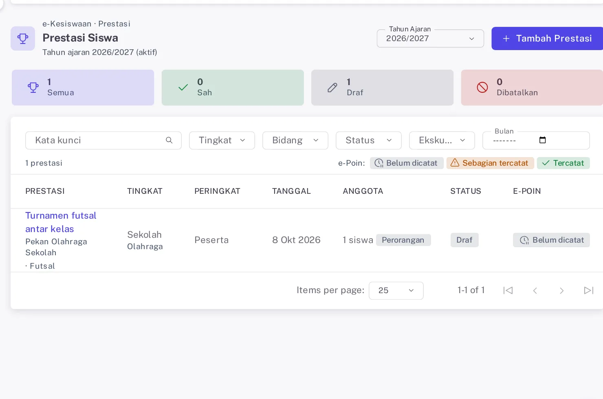This screenshot has height=399, width=603.
Task: Click the trophy icon beside Prestasi Siswa
Action: click(x=23, y=39)
